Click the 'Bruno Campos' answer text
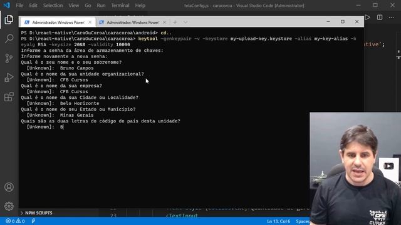This screenshot has width=401, height=225. click(x=76, y=68)
